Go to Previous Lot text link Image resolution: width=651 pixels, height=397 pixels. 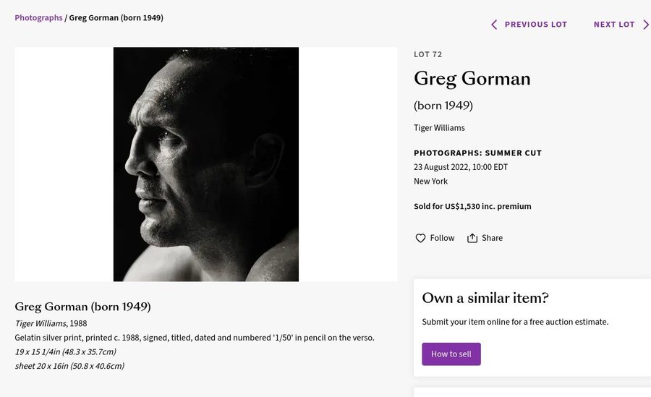(535, 25)
